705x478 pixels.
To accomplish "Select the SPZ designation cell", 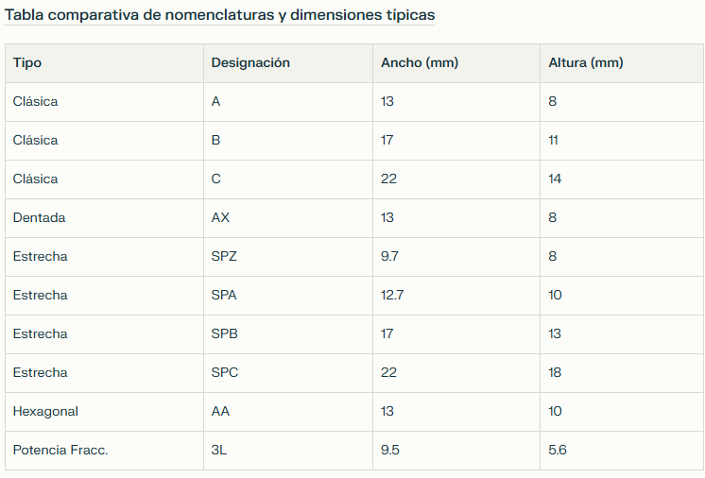I will pyautogui.click(x=288, y=257).
